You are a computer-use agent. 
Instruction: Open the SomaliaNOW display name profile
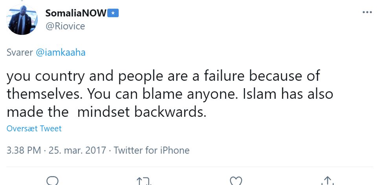[x=76, y=13]
